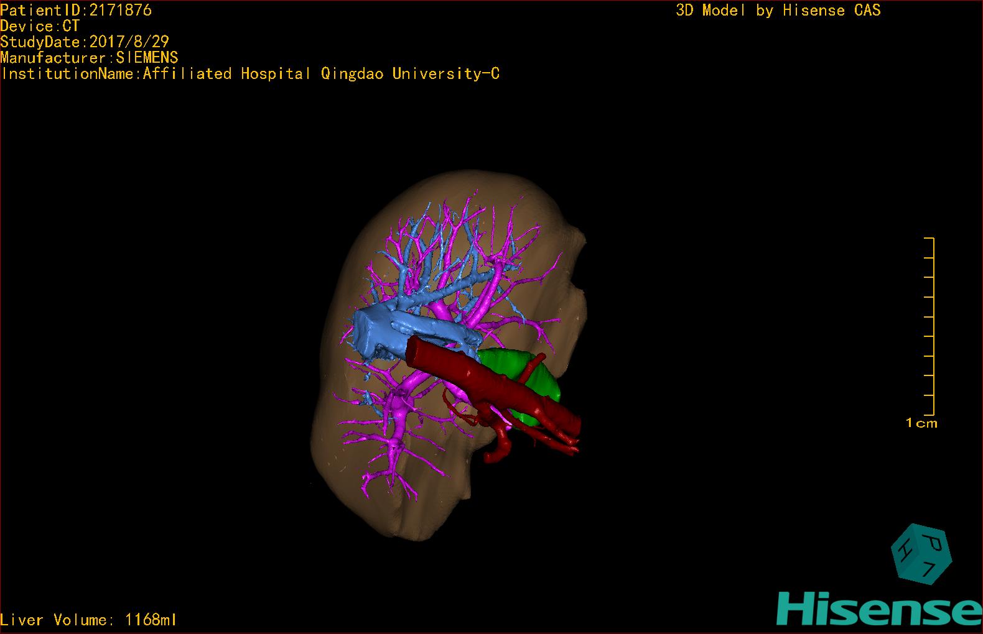Click the "1cm" scale label
Viewport: 983px width, 634px height.
tap(921, 423)
